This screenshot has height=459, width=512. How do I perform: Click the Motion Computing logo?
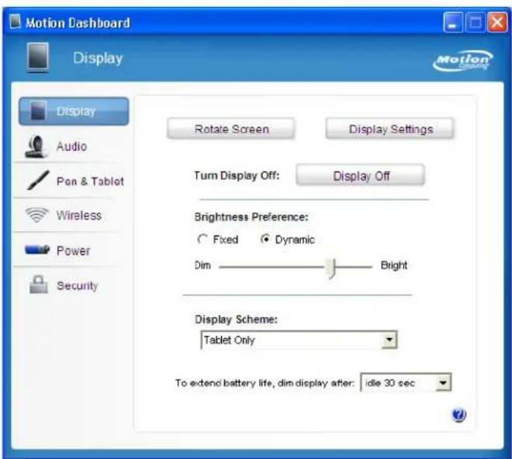463,60
